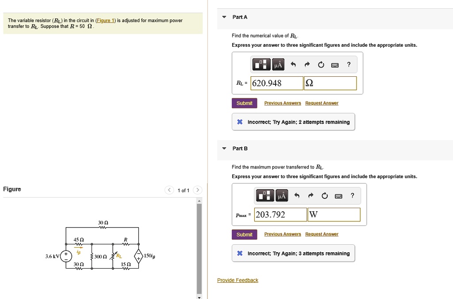The image size is (453, 299).
Task: Undo the last entry in Part A answer box
Action: [x=292, y=64]
